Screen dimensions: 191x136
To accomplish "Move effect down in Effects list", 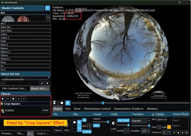I will coord(24,99).
